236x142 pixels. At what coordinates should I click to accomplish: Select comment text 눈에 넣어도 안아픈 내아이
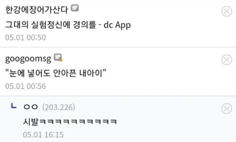[x=56, y=73]
